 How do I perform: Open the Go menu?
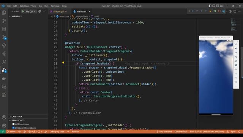pos(40,6)
